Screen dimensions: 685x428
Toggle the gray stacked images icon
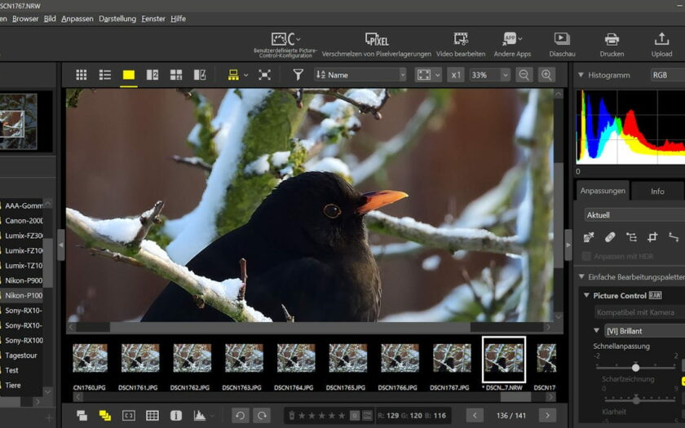tap(82, 415)
